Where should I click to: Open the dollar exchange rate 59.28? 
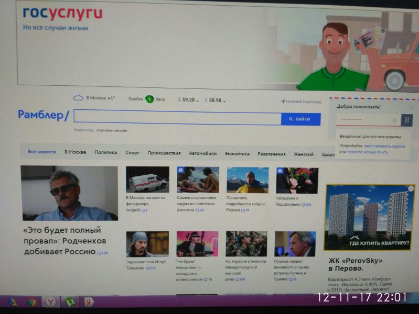point(188,100)
